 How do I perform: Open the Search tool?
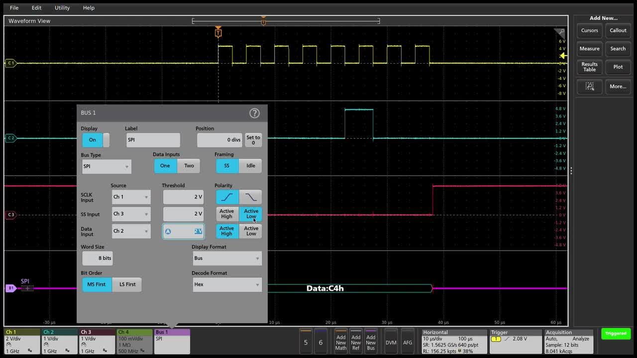(618, 49)
